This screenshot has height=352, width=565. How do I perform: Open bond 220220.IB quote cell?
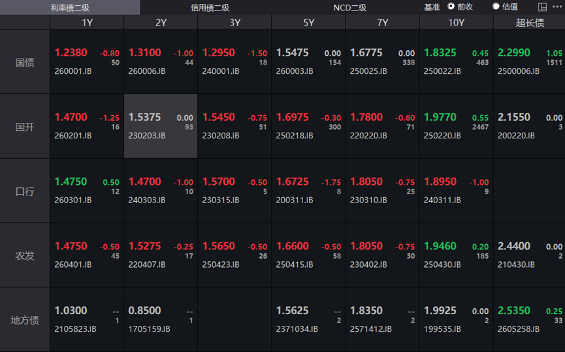tap(382, 127)
